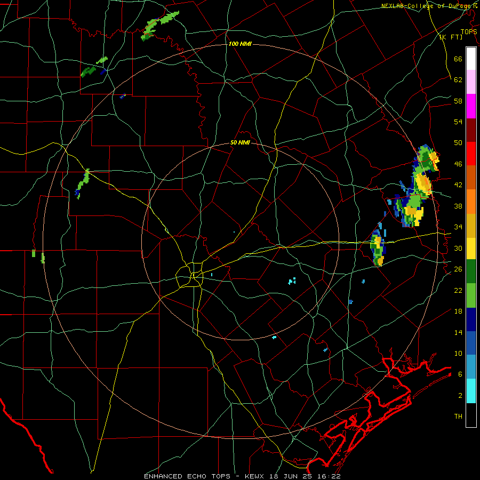Click the light green legend swatch
The image size is (480, 480).
[x=471, y=295]
